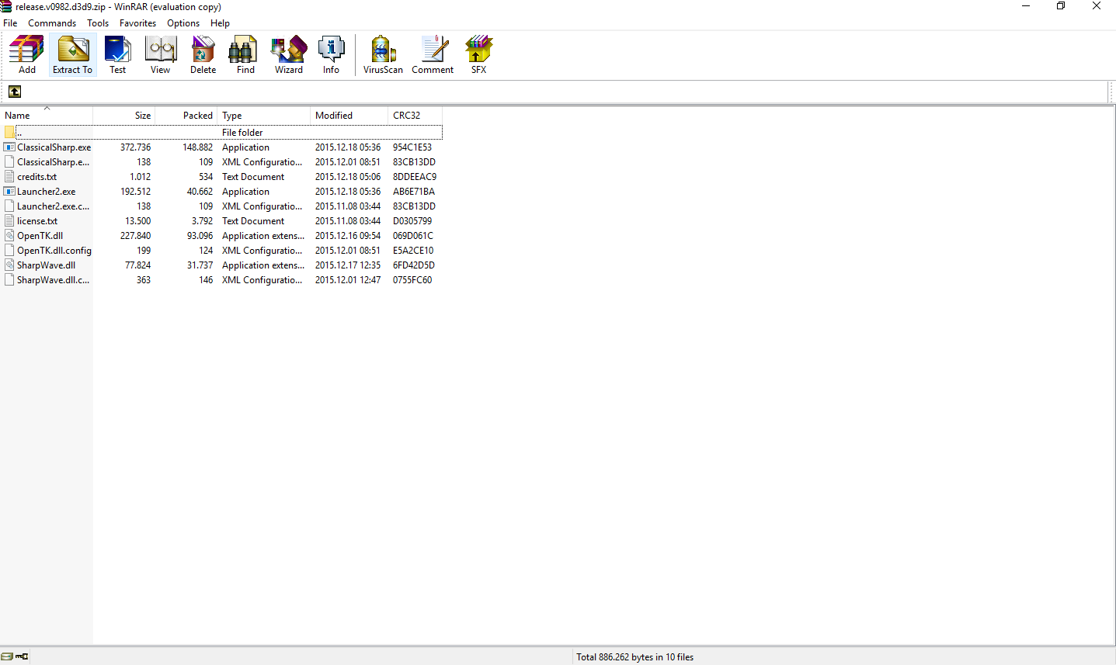Click the license.txt file icon

[9, 221]
